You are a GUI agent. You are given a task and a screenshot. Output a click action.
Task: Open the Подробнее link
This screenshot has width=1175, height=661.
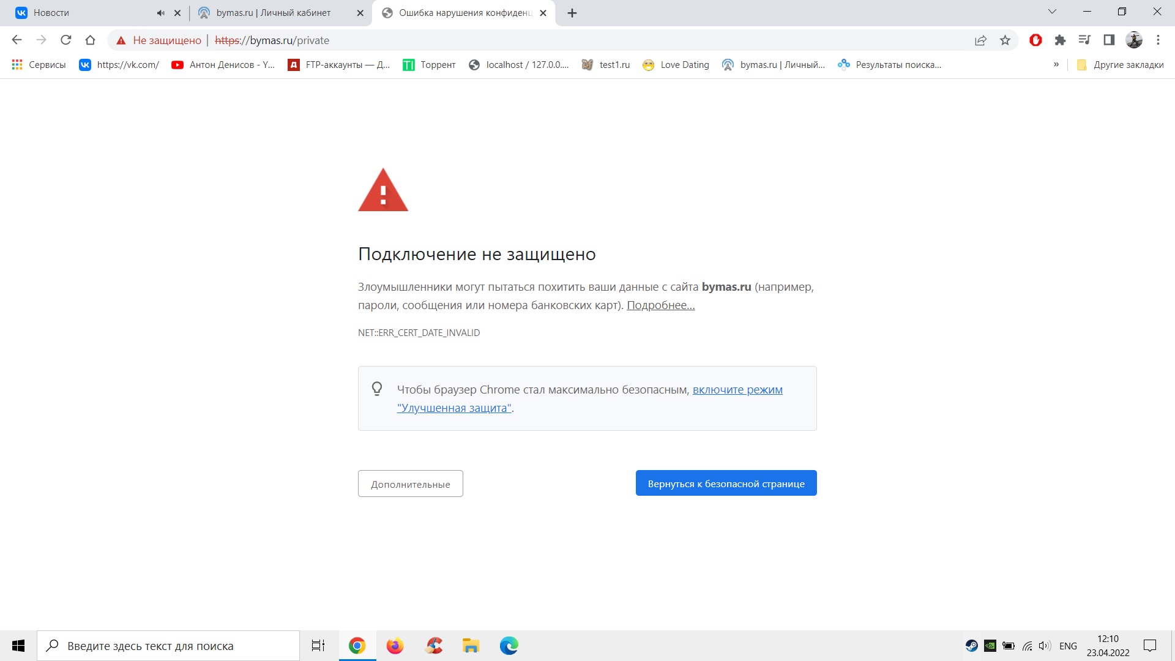click(660, 305)
